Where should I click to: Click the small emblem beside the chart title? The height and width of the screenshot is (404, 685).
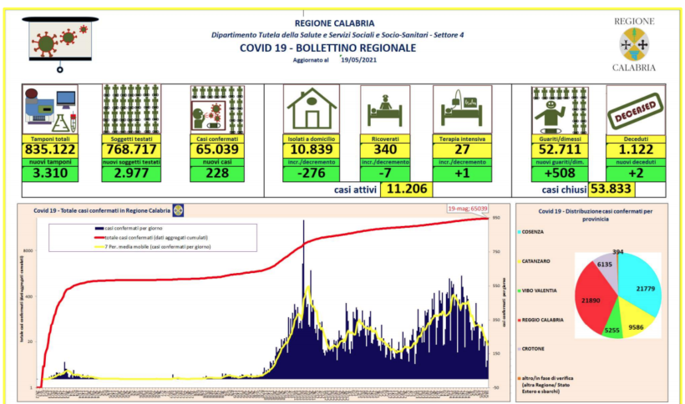coord(177,210)
